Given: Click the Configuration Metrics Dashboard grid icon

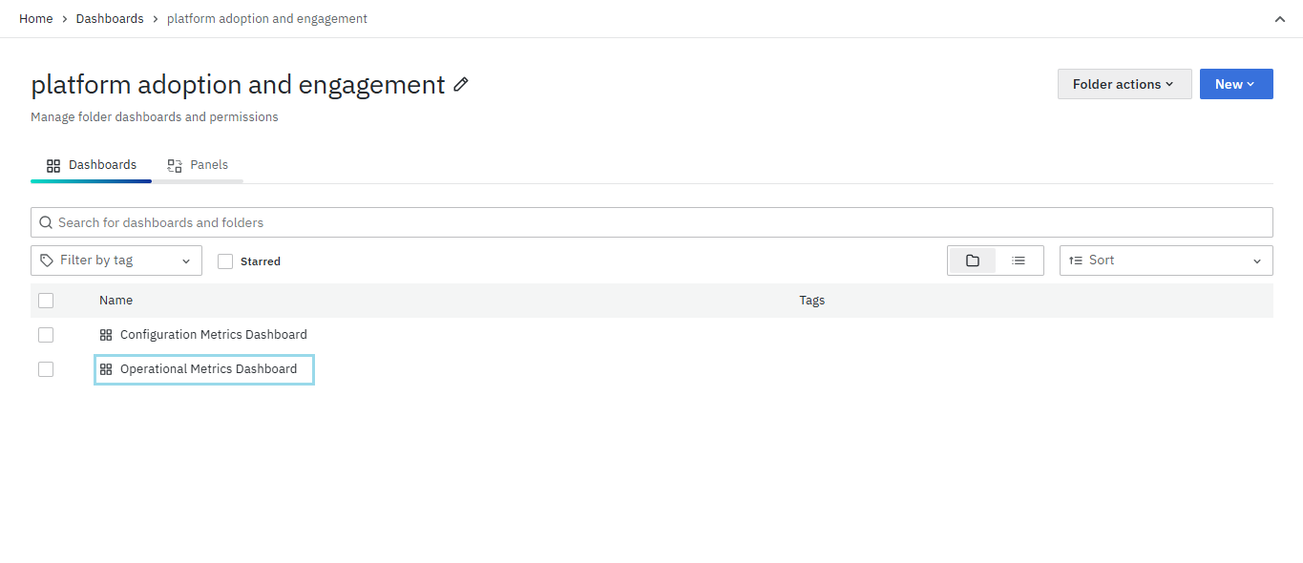Looking at the screenshot, I should [106, 335].
